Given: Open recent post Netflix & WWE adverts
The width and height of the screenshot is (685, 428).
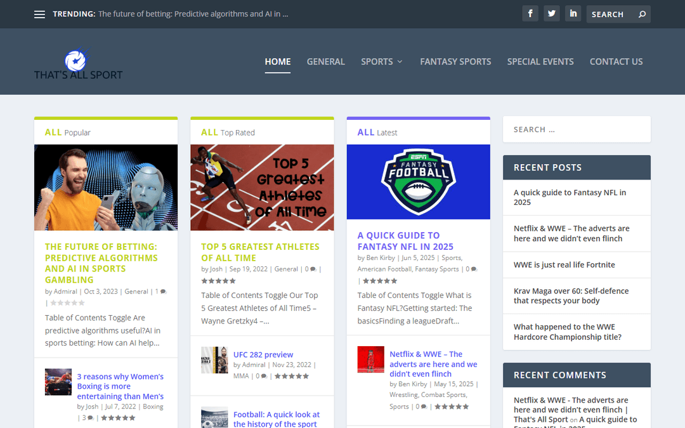Looking at the screenshot, I should click(571, 233).
